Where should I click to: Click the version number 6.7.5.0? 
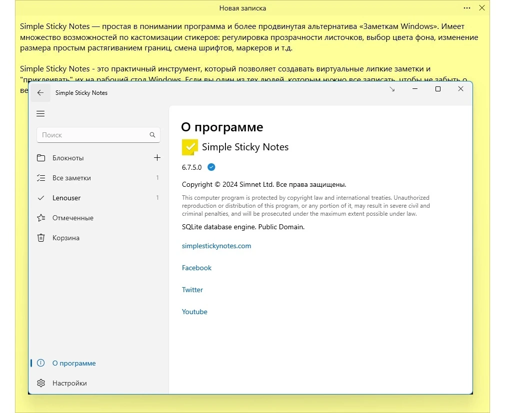pyautogui.click(x=191, y=167)
